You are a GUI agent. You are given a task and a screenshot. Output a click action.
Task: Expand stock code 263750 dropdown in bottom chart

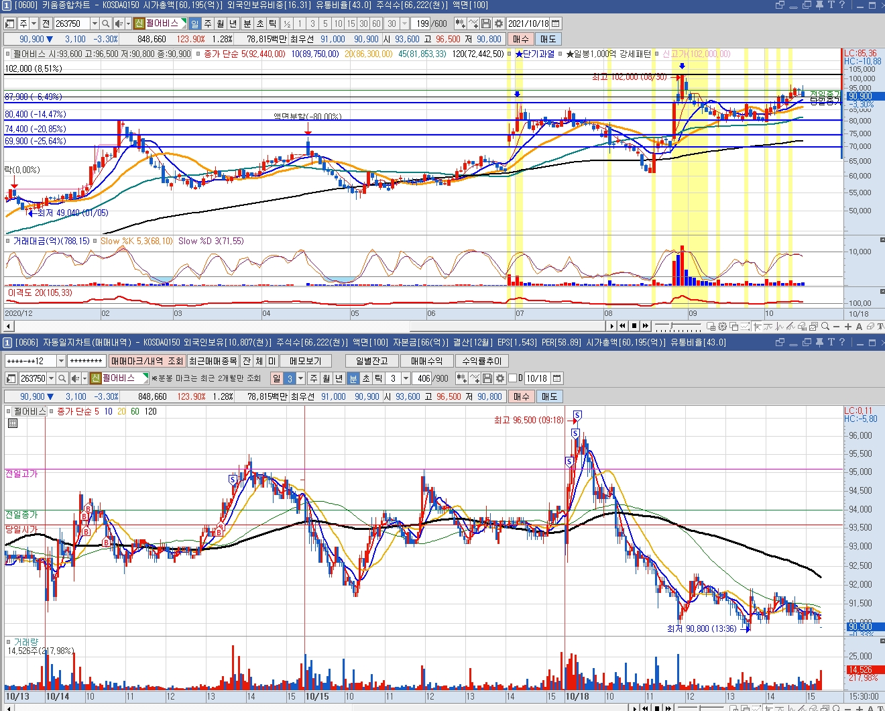[x=51, y=378]
